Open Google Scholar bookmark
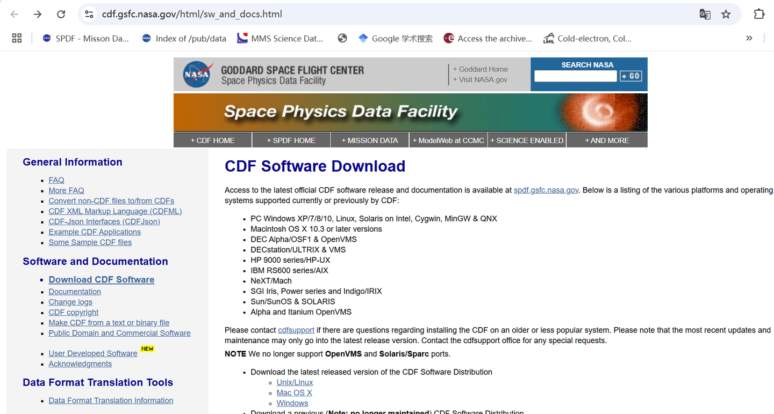 click(395, 38)
